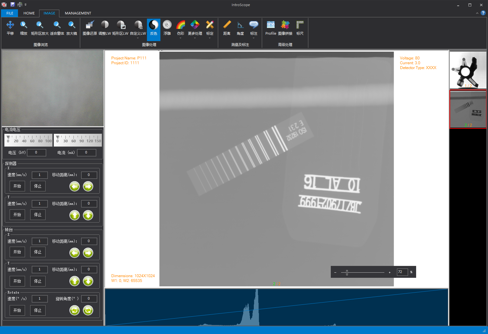This screenshot has height=334, width=488.
Task: Click the 标定 calibration tool
Action: click(210, 28)
